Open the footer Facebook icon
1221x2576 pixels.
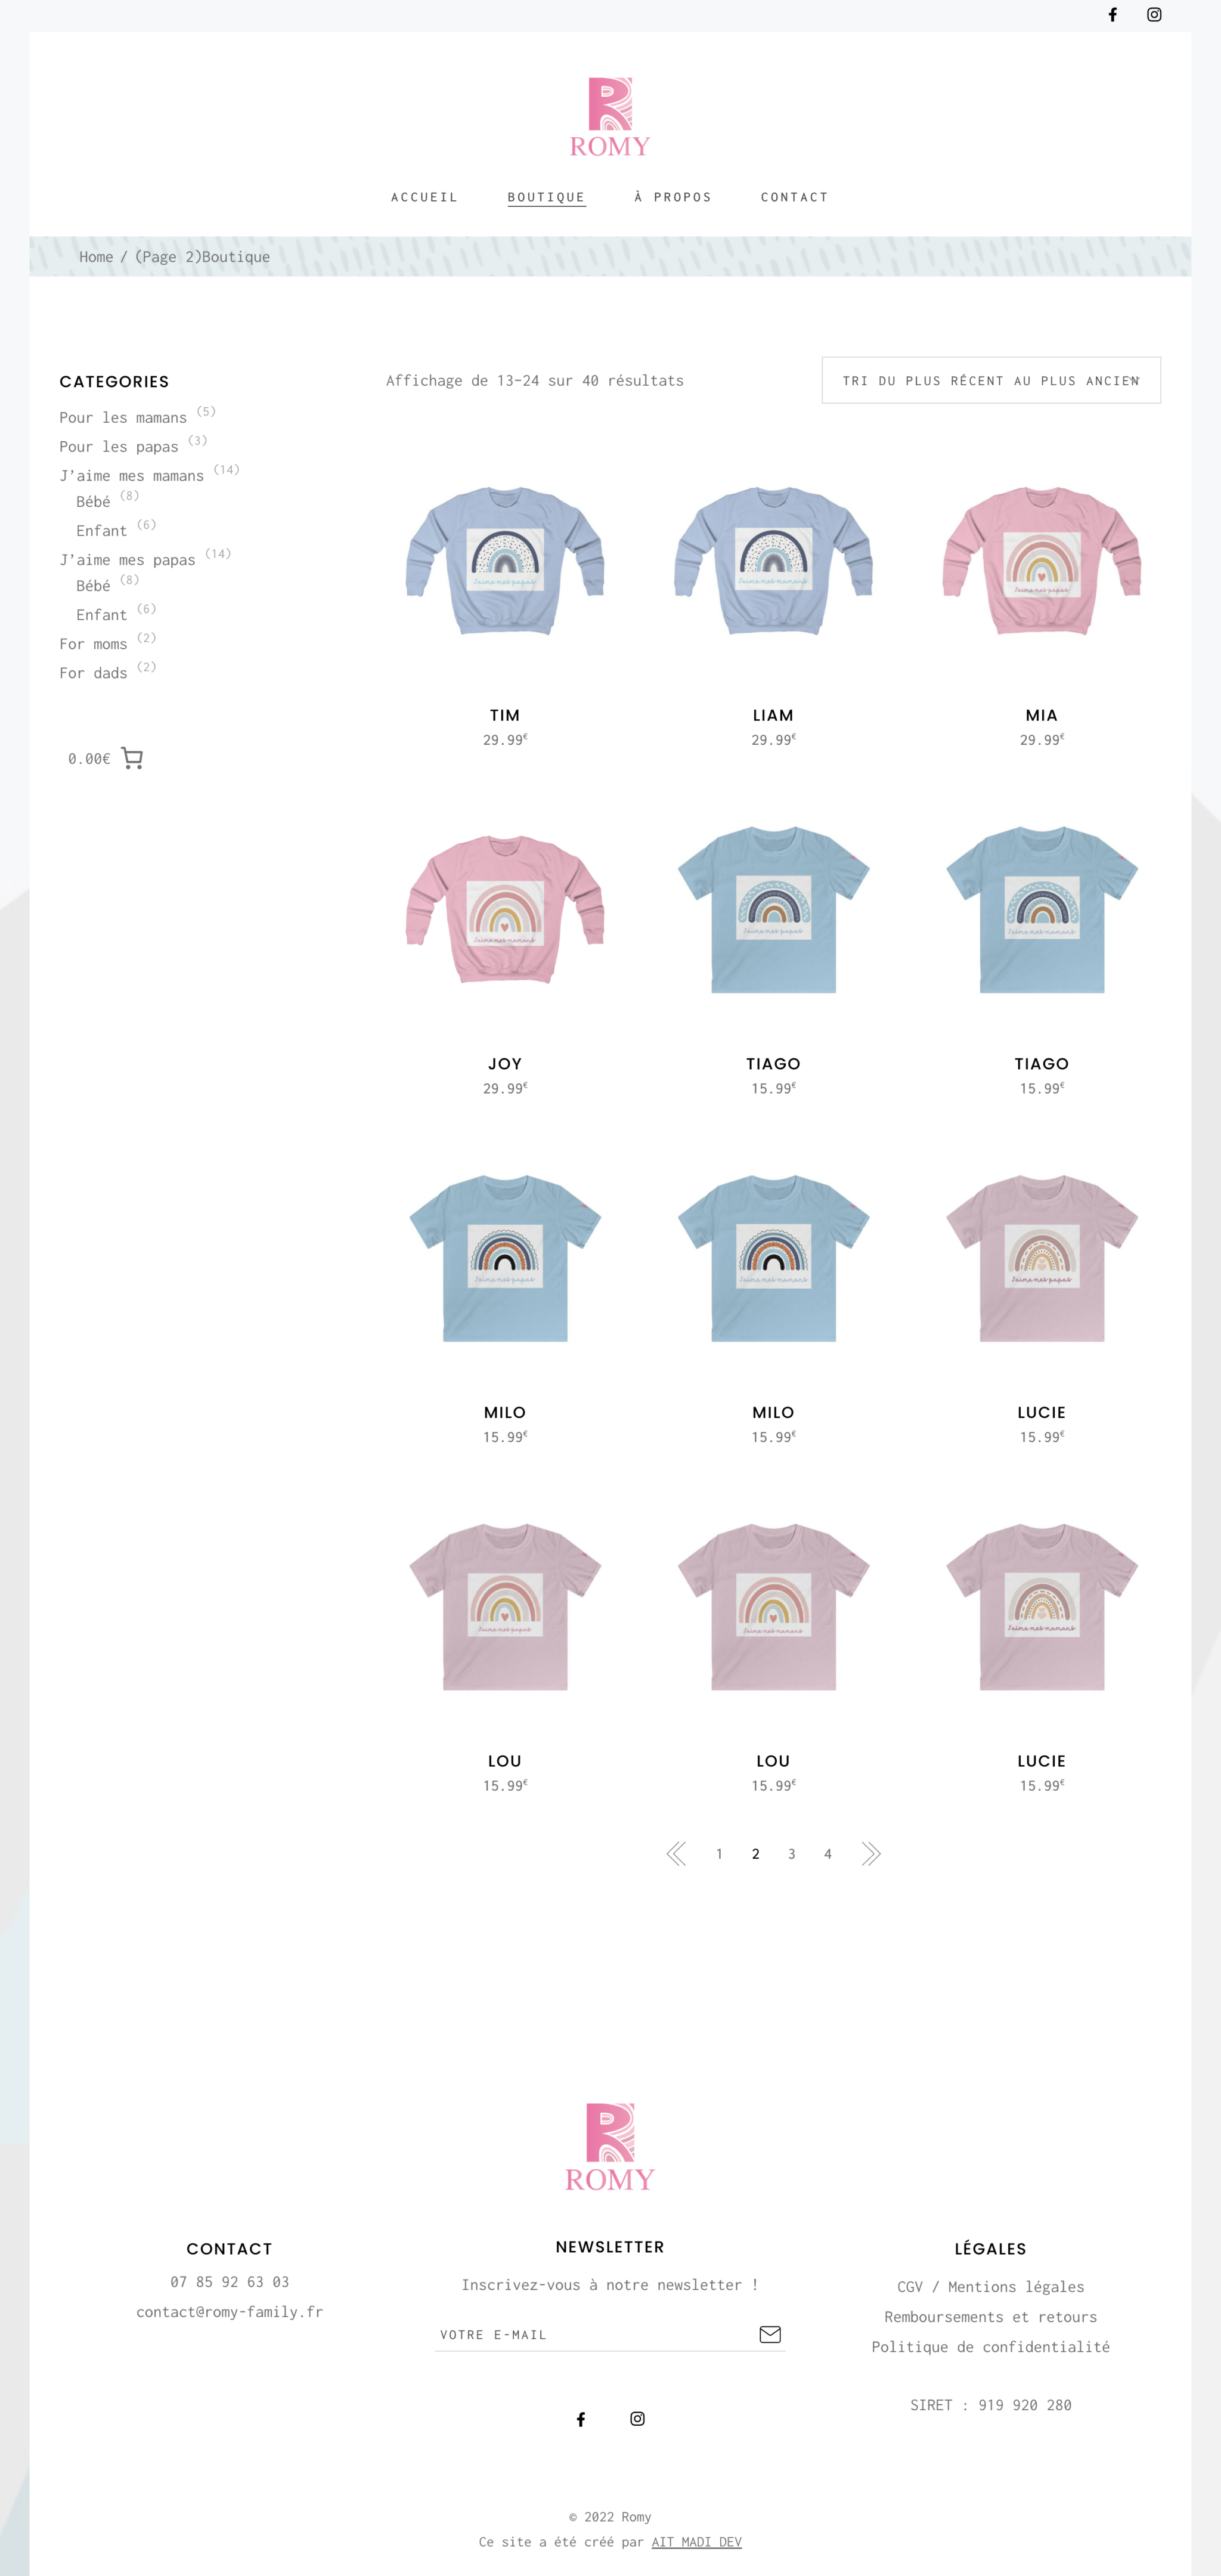[x=581, y=2418]
